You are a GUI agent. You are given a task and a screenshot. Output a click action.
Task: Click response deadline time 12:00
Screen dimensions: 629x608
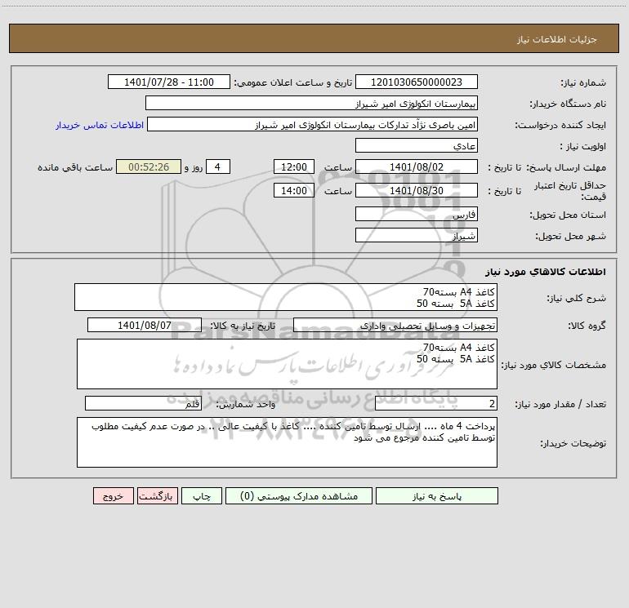pos(293,166)
